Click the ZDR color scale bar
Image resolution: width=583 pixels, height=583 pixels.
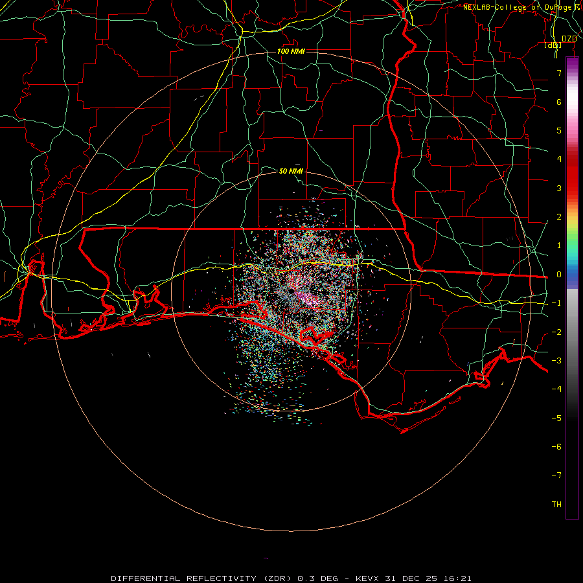click(x=572, y=288)
